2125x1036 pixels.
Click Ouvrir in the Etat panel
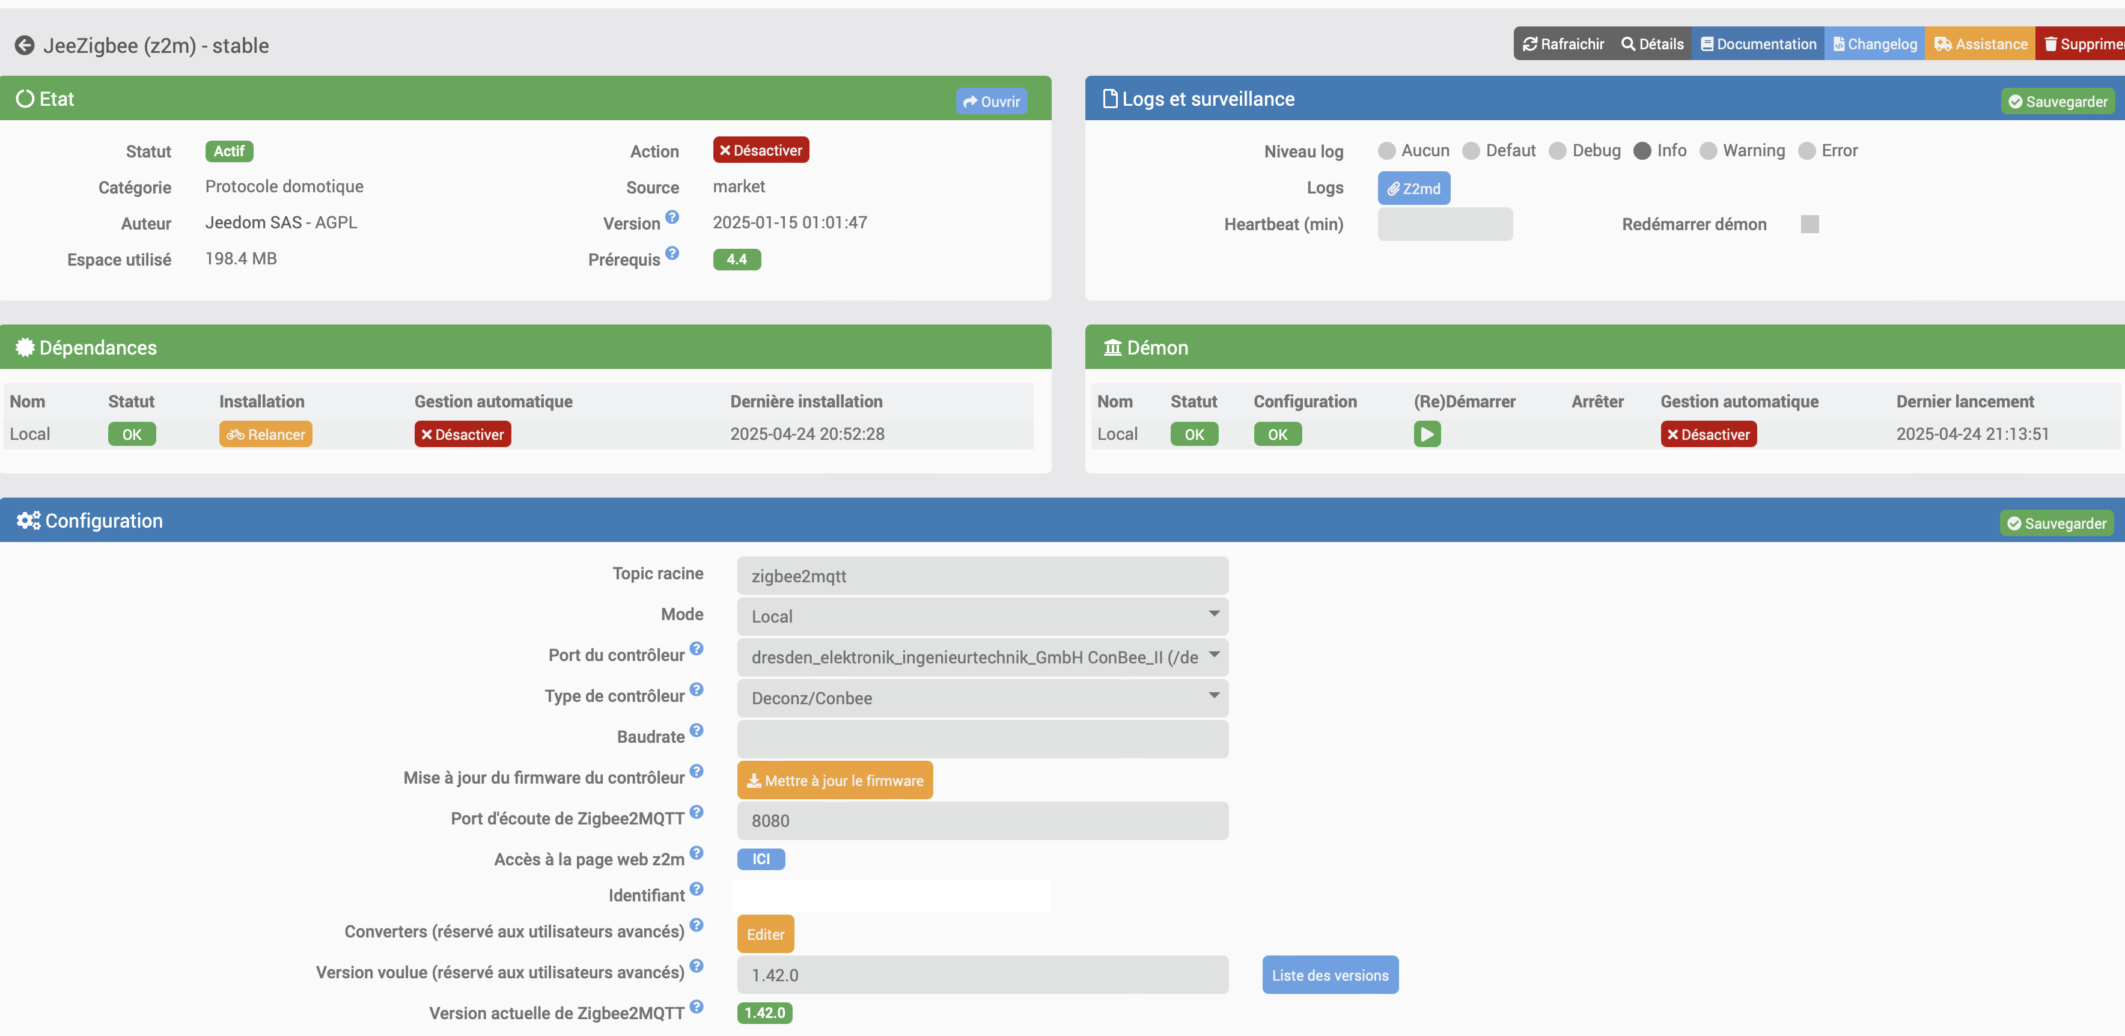(992, 102)
